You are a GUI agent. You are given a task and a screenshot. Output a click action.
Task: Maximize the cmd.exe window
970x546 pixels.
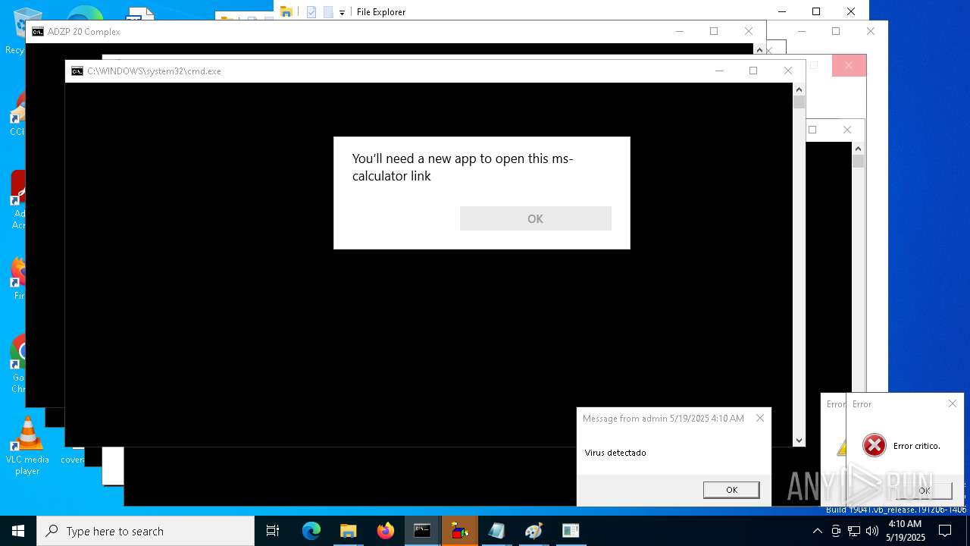pos(753,71)
